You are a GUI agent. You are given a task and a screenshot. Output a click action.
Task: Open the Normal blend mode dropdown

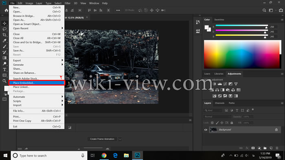217,117
